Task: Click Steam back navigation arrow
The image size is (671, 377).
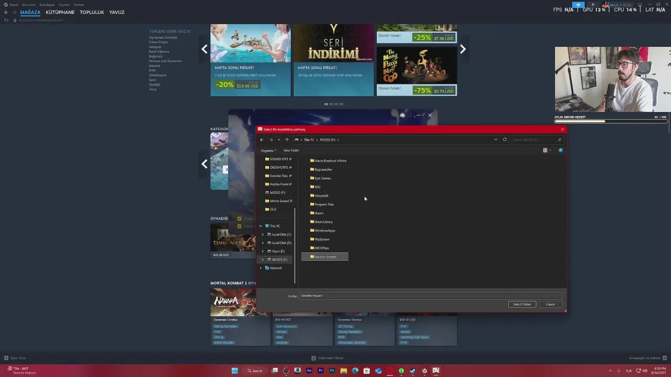Action: tap(6, 12)
